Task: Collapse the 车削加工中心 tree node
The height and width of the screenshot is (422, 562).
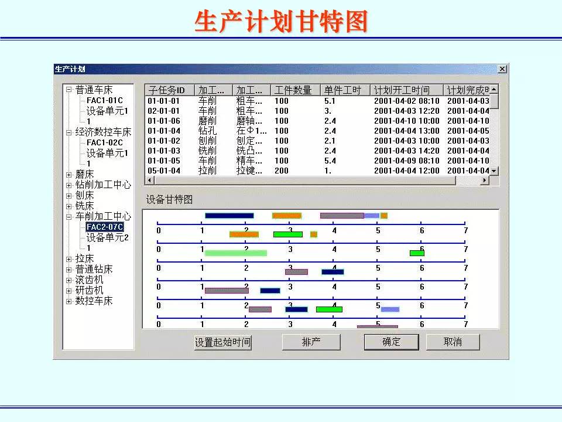Action: [x=69, y=217]
